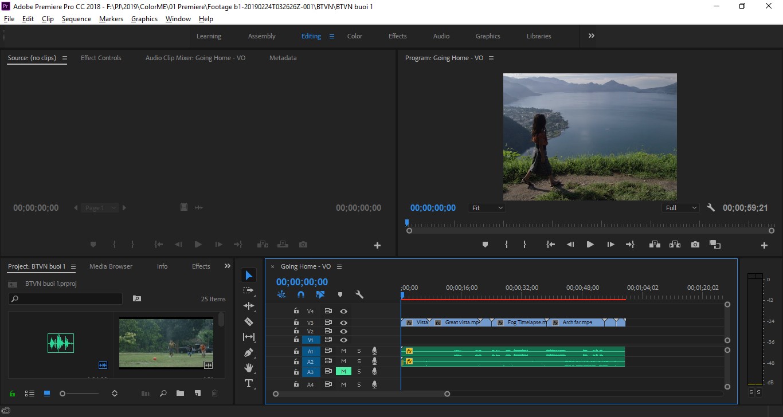Solo track A2
783x417 pixels.
click(x=359, y=361)
